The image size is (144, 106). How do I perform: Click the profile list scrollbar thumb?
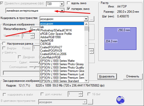point(86,29)
